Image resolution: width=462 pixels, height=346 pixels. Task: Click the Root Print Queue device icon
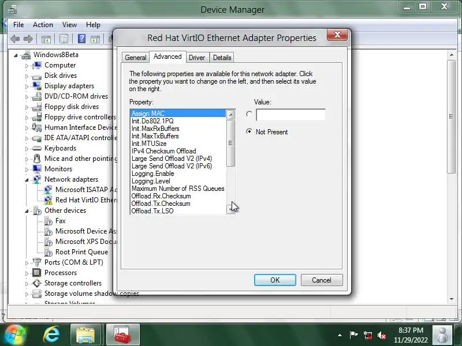point(48,252)
